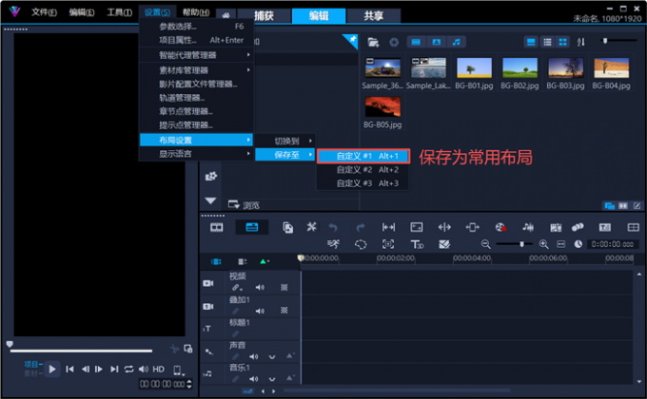
Task: Jump to preview start button
Action: (x=69, y=369)
